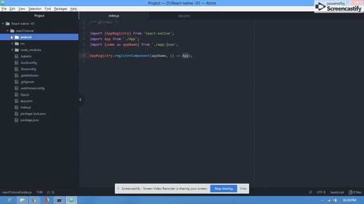Open Firefox from the taskbar
This screenshot has height=204, width=364.
(x=47, y=200)
